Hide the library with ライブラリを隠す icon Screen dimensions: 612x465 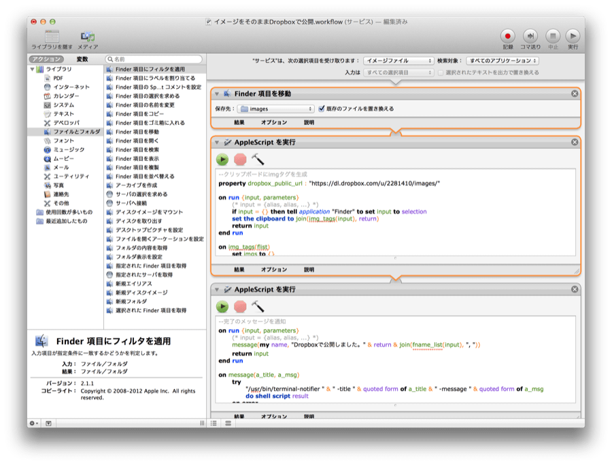(x=52, y=37)
